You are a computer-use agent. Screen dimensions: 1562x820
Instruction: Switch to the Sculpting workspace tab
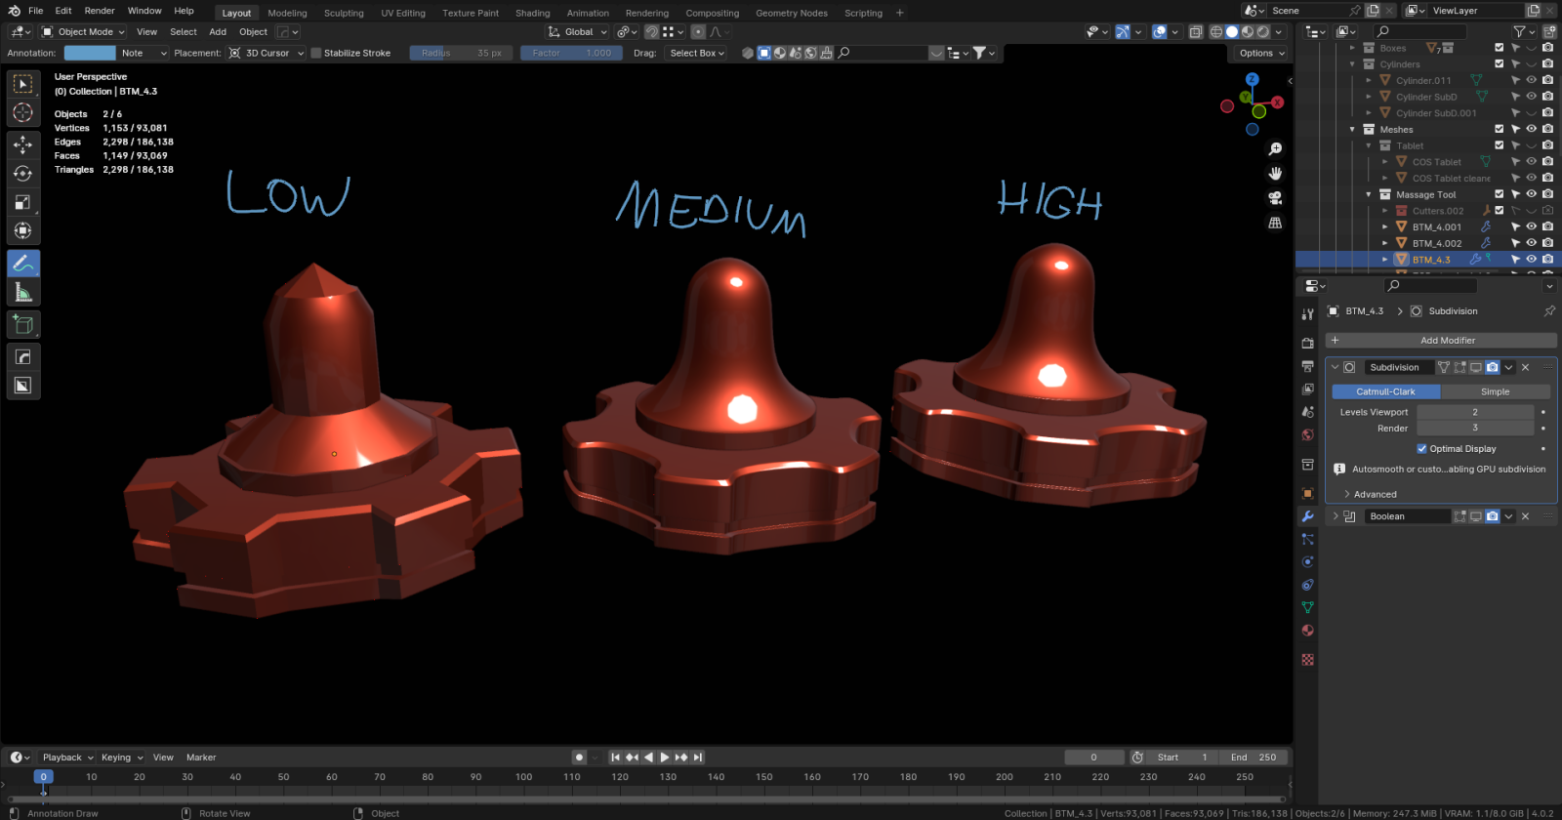(344, 13)
